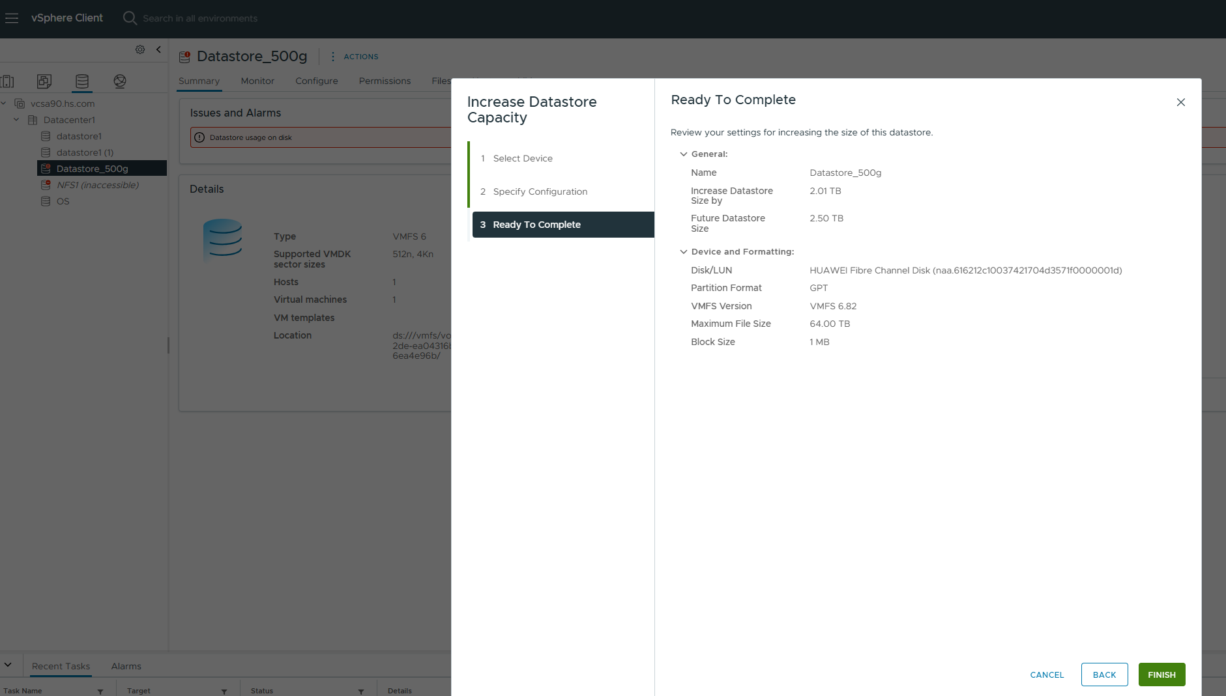Collapse the bottom Recent Tasks panel
Screen dimensions: 1226x696
[8, 665]
